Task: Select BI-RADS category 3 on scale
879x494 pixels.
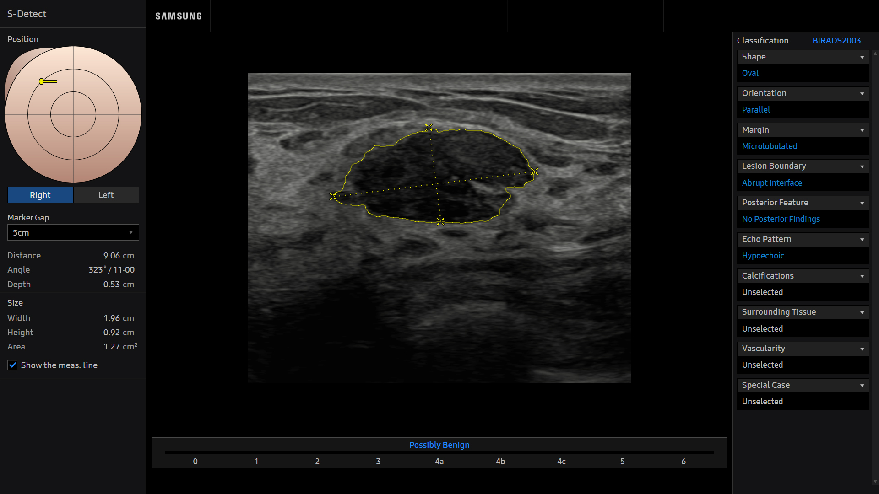Action: point(378,461)
